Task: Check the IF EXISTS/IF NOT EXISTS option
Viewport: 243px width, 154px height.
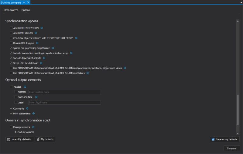Action: click(x=11, y=38)
